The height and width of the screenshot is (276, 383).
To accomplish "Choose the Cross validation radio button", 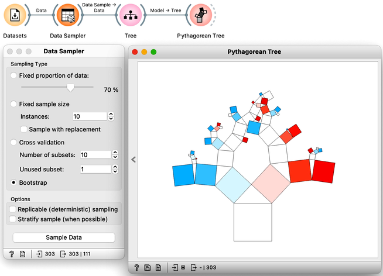I will pos(13,143).
